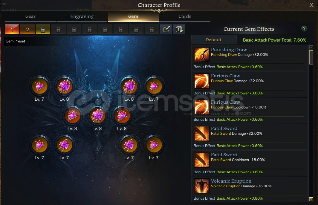
Task: Select the bottom-right Lv. 7 gem
Action: (154, 145)
